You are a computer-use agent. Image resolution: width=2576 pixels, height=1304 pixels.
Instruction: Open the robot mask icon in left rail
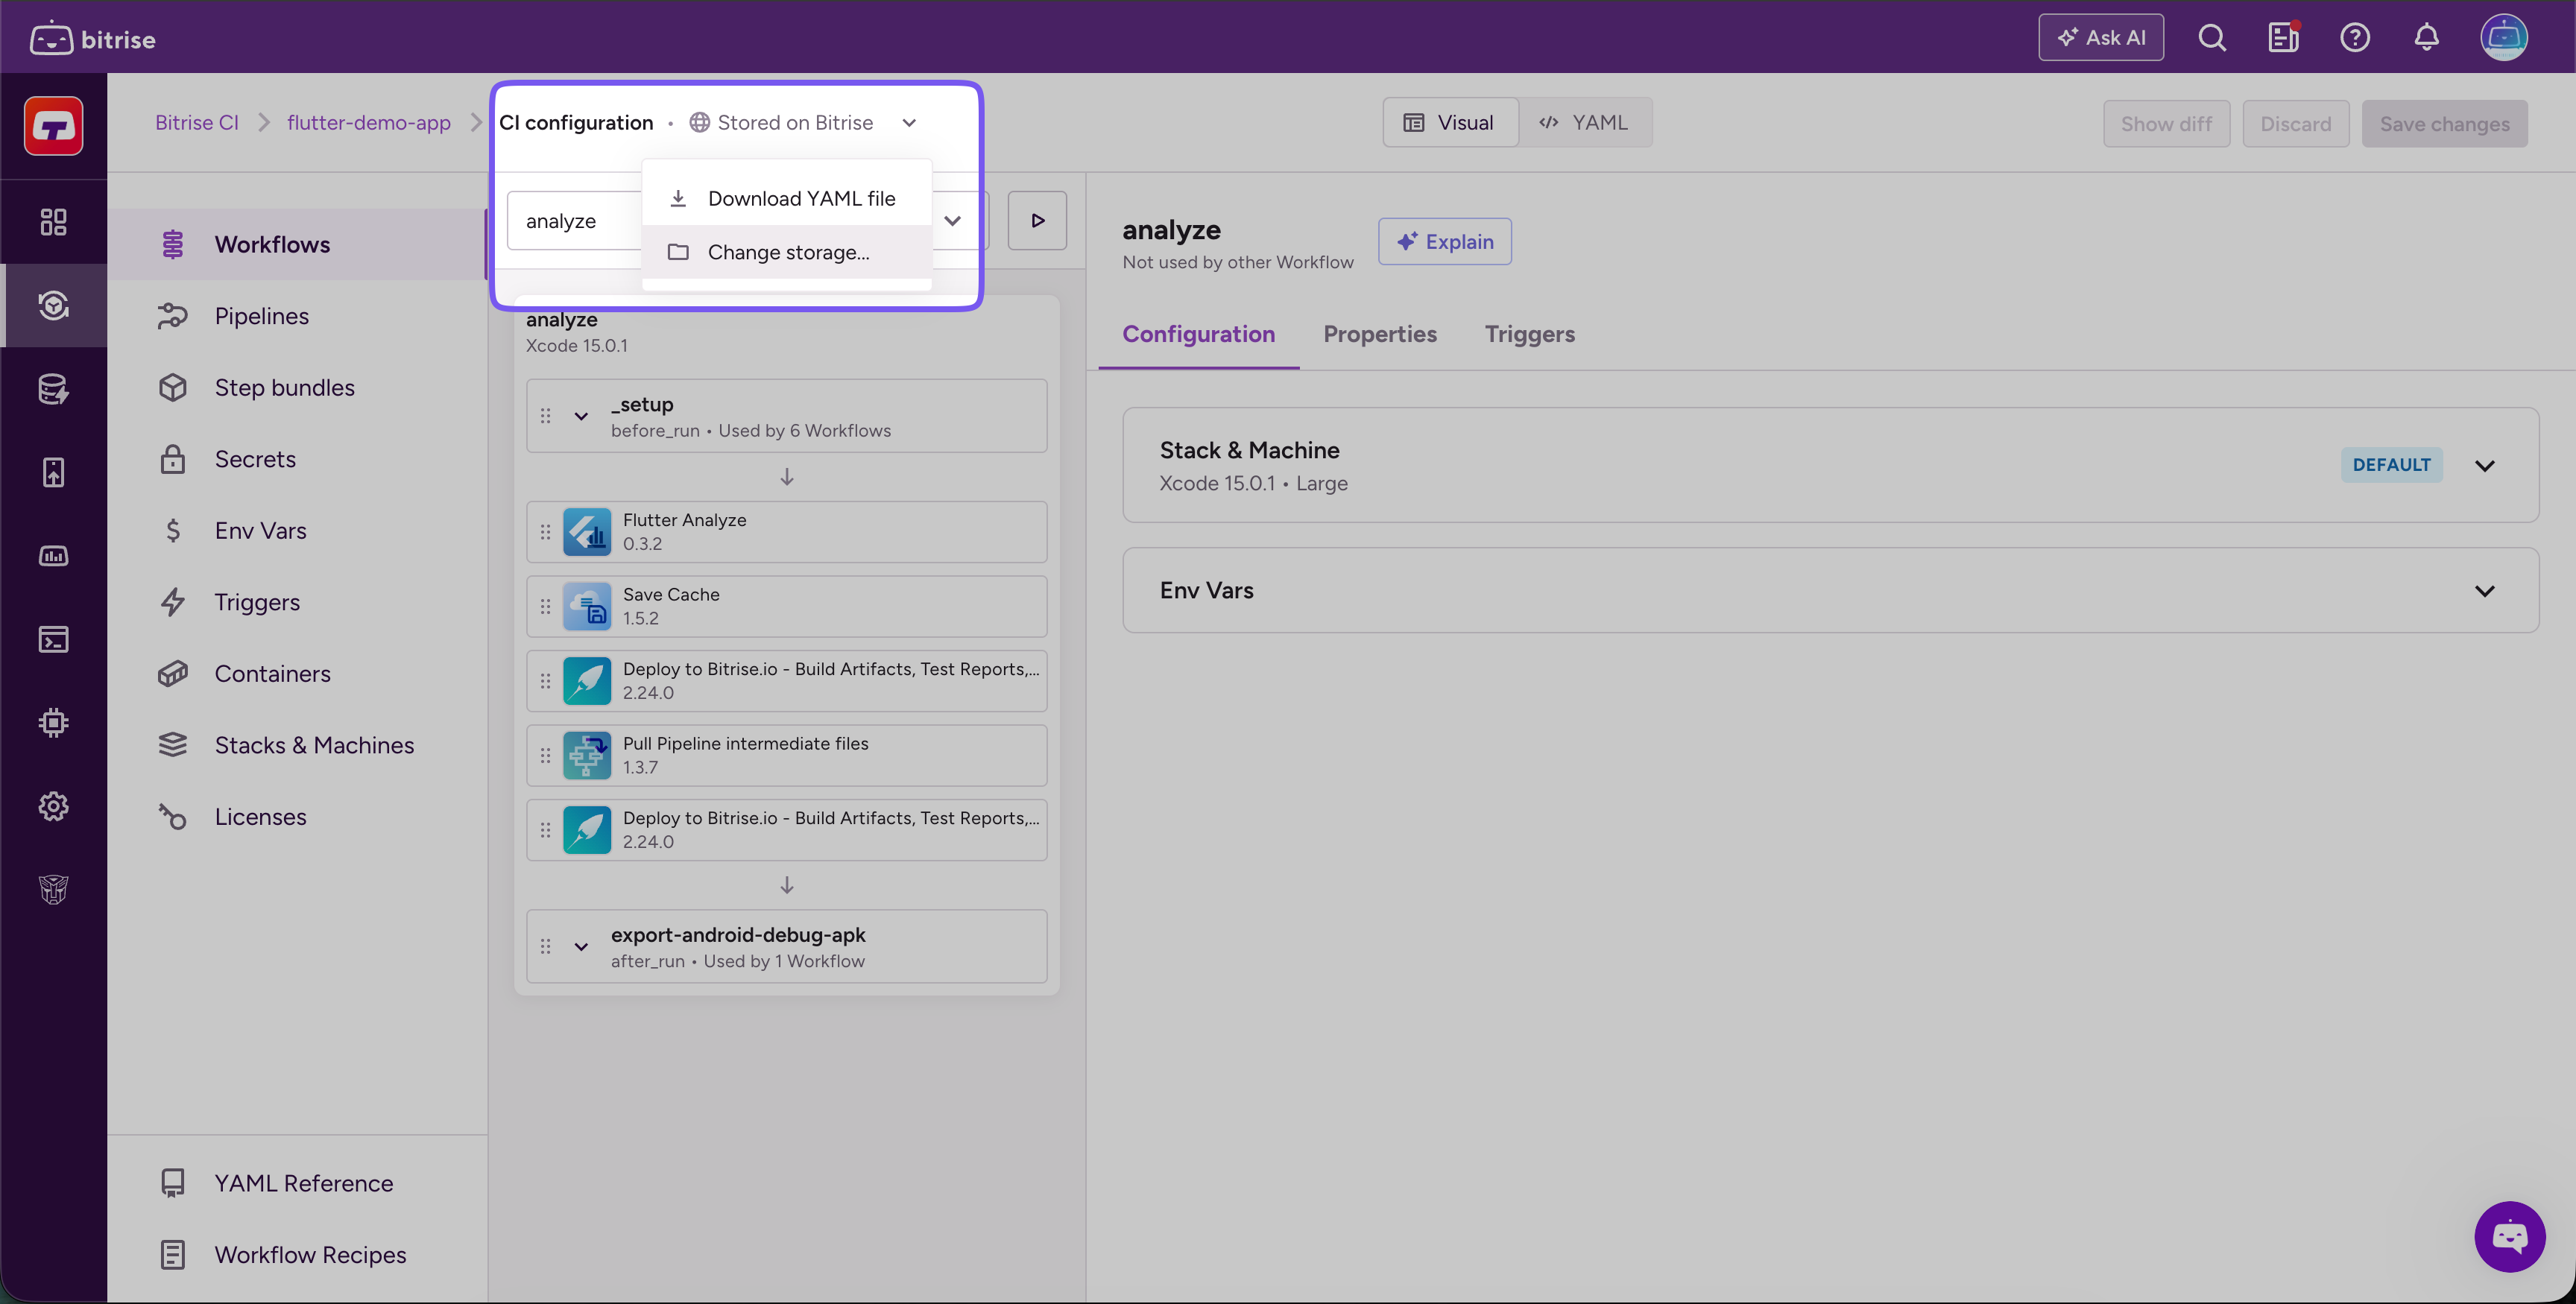(54, 889)
